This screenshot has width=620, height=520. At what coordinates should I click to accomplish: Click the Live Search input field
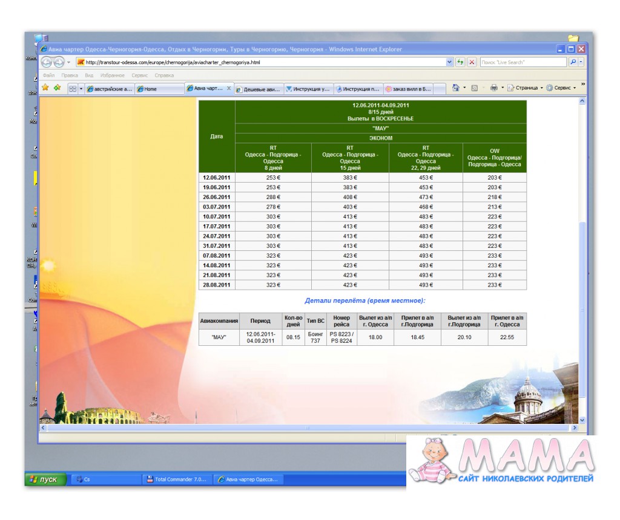coord(523,62)
